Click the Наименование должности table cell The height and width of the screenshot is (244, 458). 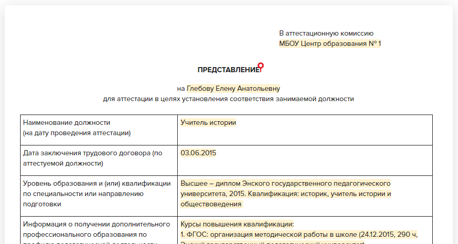(x=67, y=123)
